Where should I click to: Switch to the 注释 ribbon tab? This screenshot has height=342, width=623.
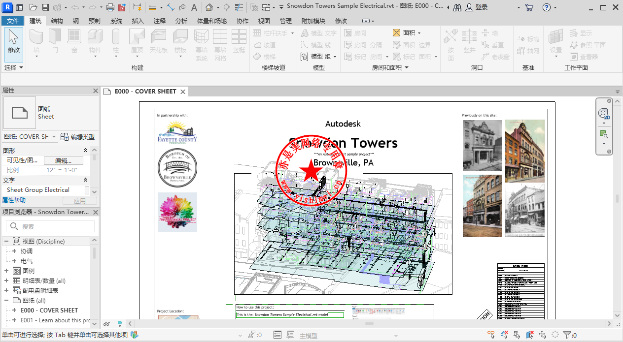click(x=160, y=21)
